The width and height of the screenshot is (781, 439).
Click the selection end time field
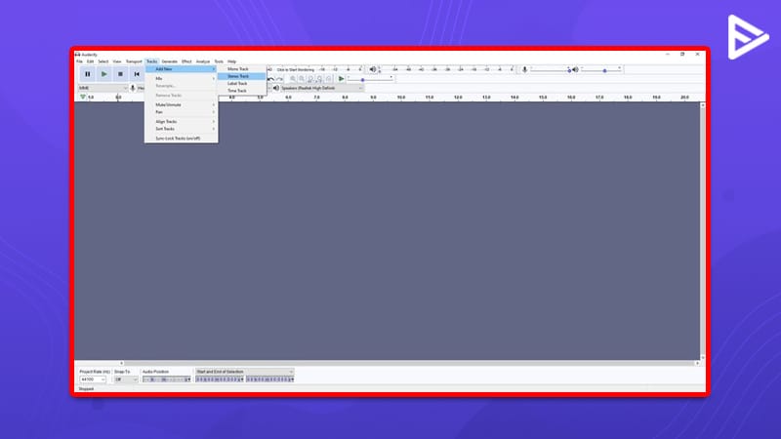tap(270, 379)
